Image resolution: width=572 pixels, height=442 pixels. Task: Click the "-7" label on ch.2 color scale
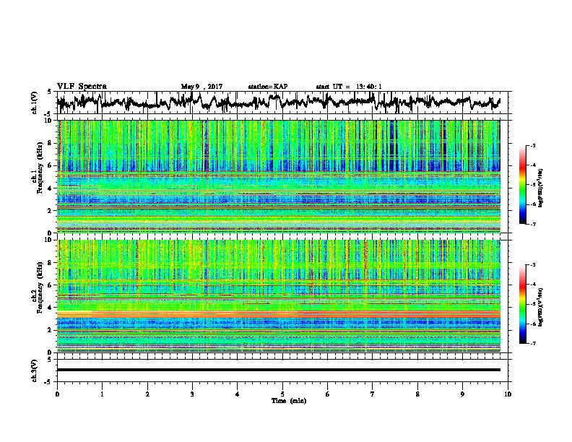532,343
